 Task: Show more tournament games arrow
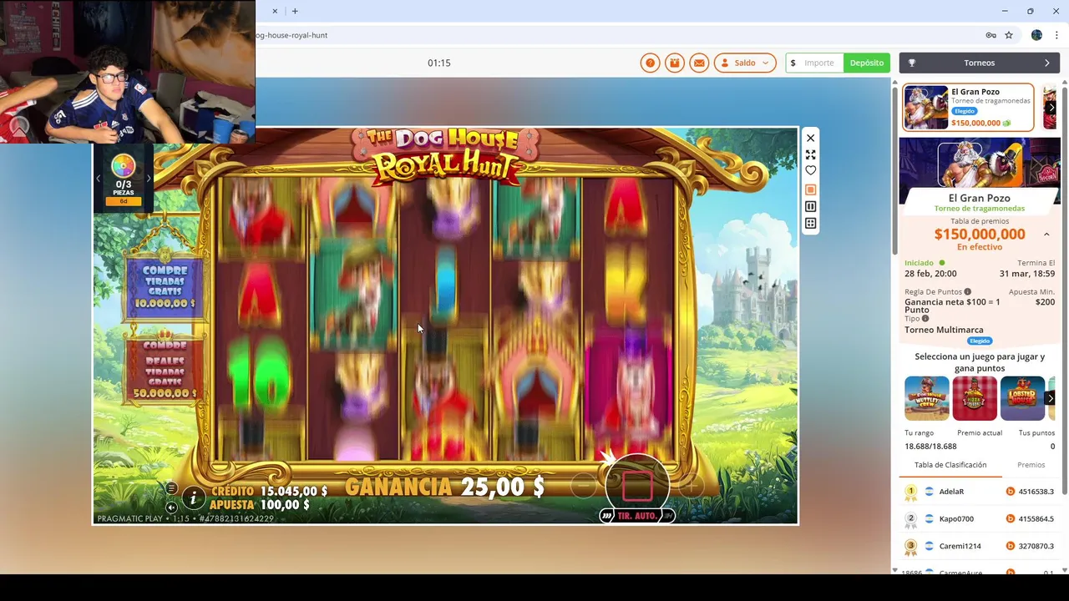click(x=1051, y=398)
